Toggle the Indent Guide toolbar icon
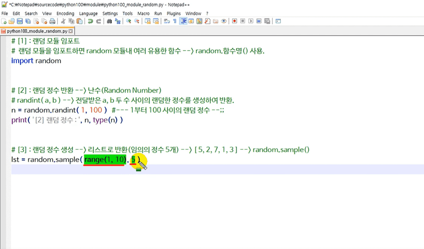 (184, 21)
